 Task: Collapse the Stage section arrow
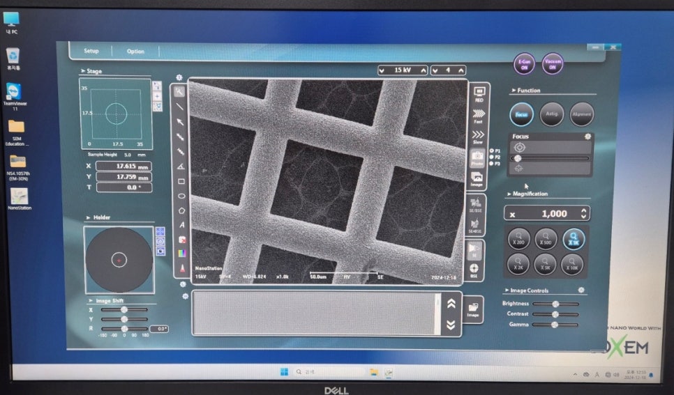pos(82,71)
